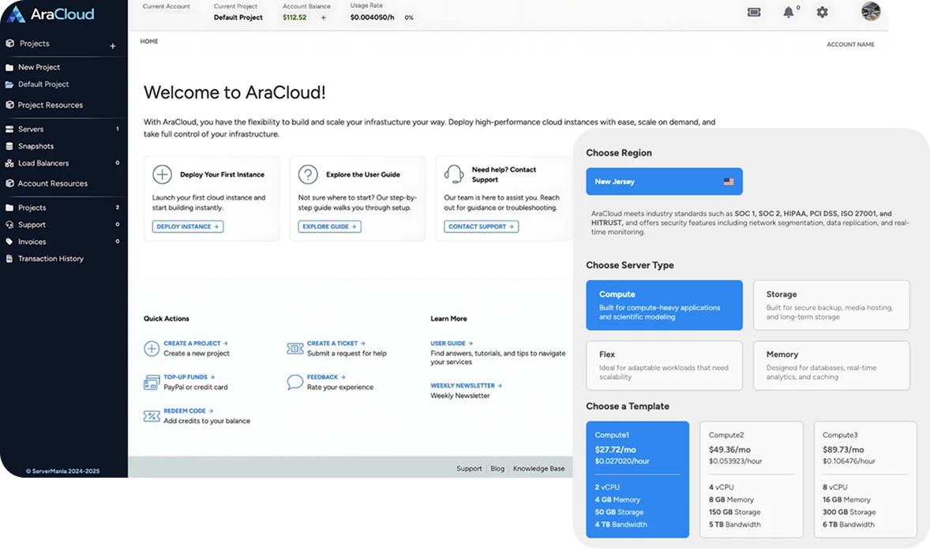Open Servers in the sidebar
Viewport: 930px width, 559px height.
[x=31, y=129]
